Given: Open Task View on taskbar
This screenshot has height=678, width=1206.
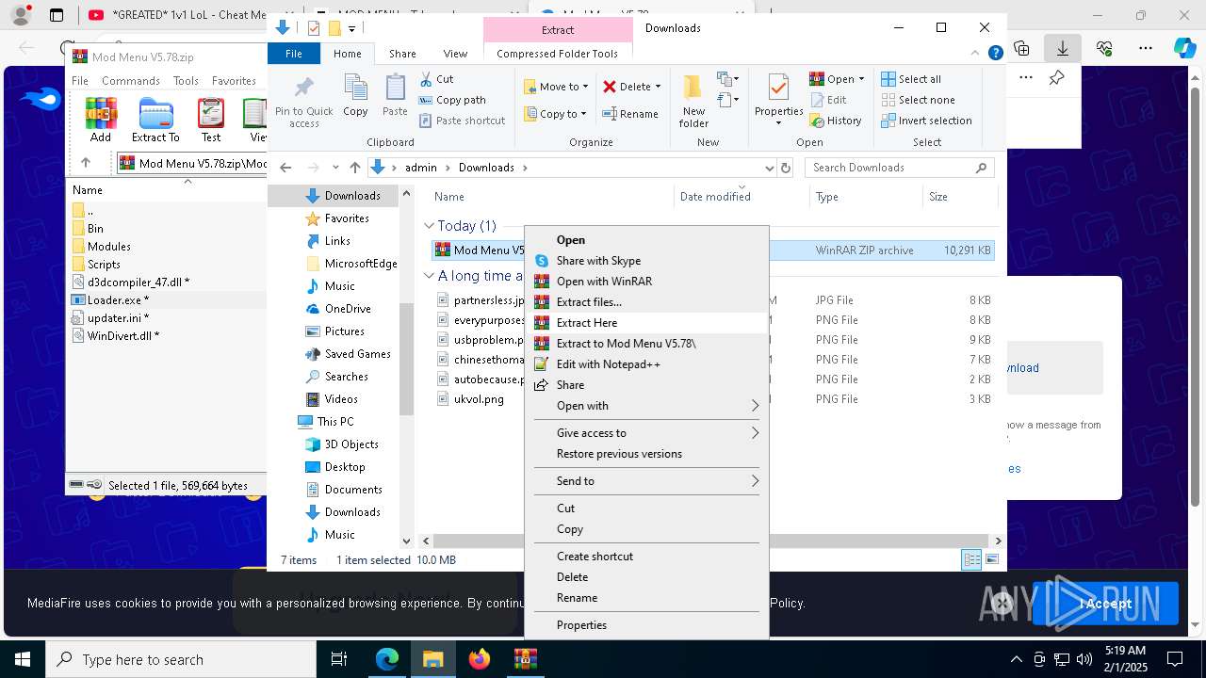Looking at the screenshot, I should point(339,659).
